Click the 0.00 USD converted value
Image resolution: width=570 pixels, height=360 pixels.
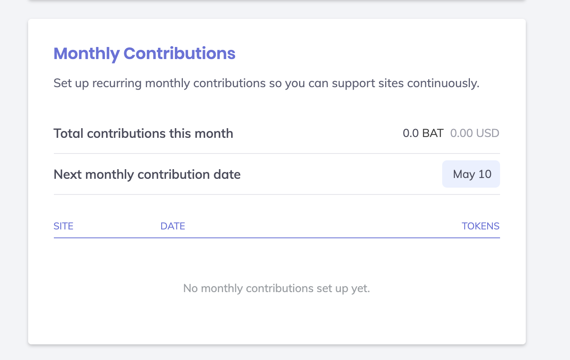tap(474, 133)
